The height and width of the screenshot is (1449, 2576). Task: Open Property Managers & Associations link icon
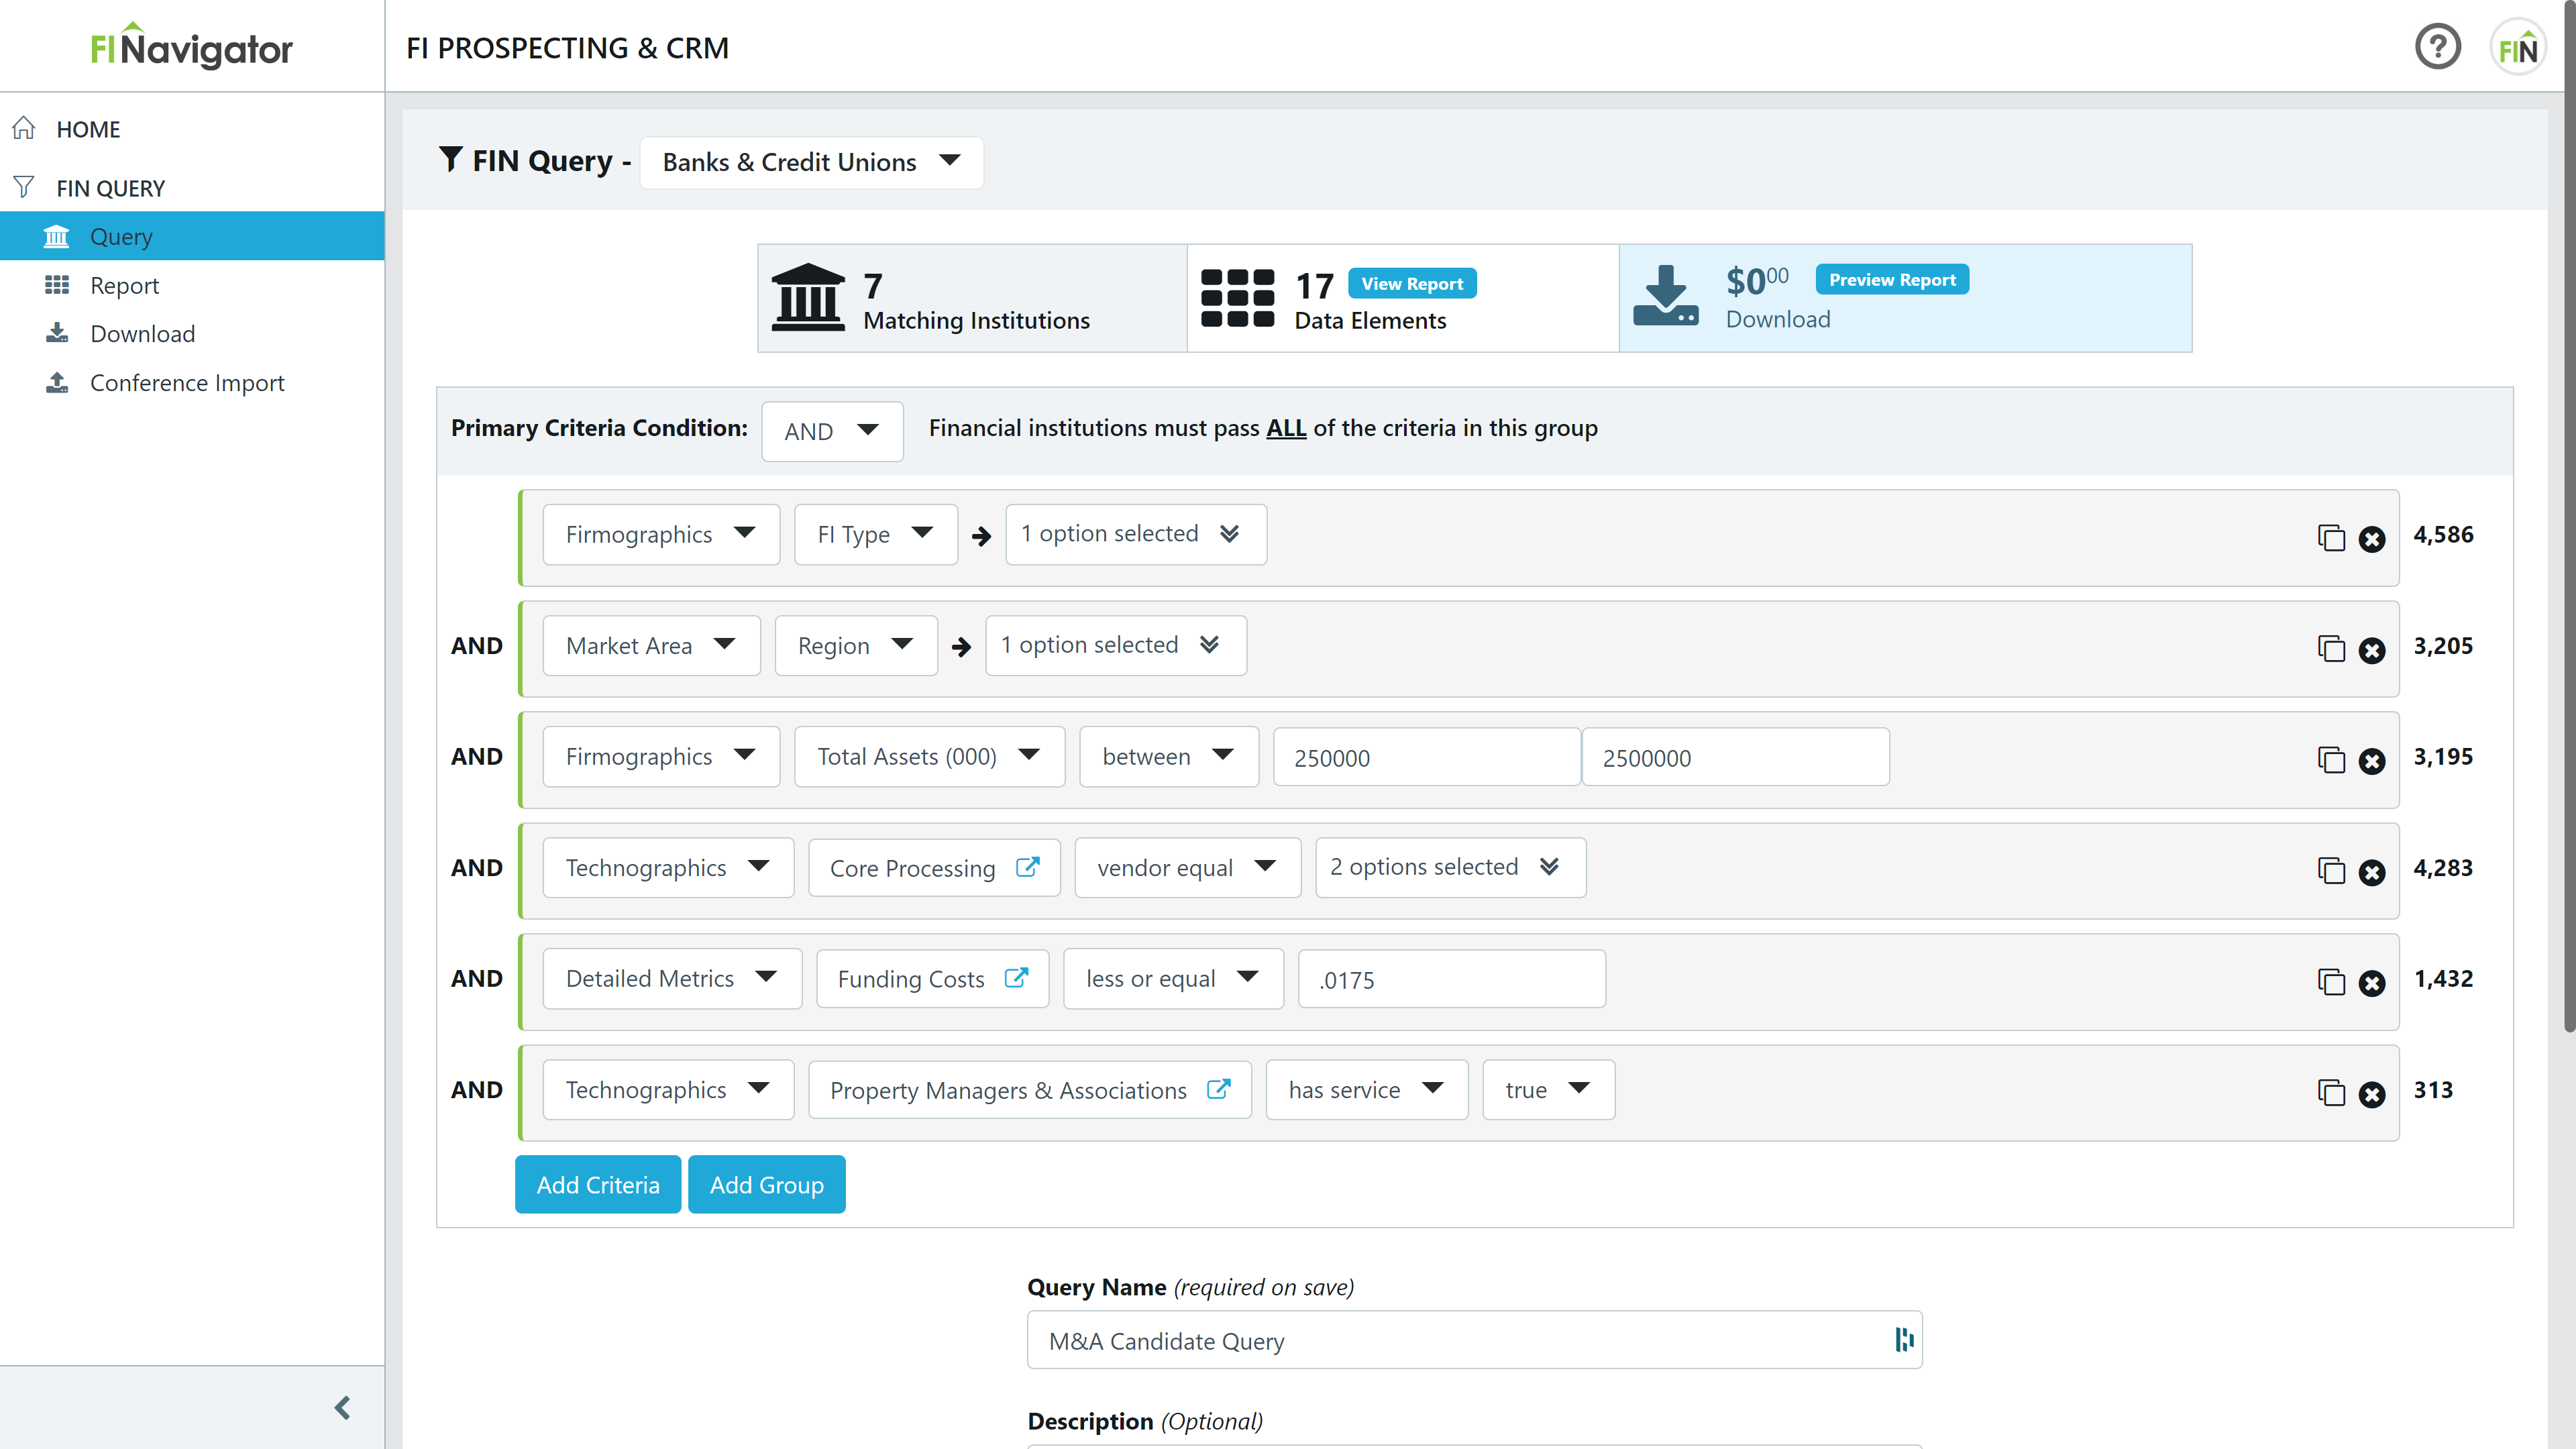(x=1218, y=1088)
